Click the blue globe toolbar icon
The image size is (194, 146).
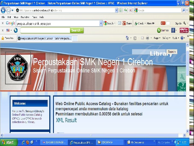[x=16, y=30]
